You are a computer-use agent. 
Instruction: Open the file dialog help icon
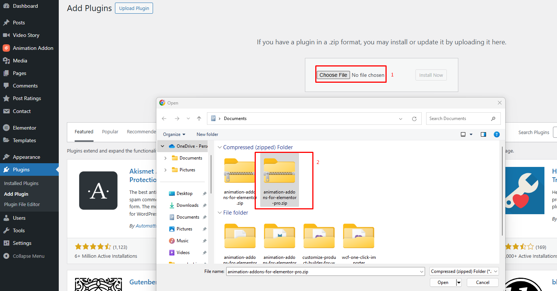point(497,134)
